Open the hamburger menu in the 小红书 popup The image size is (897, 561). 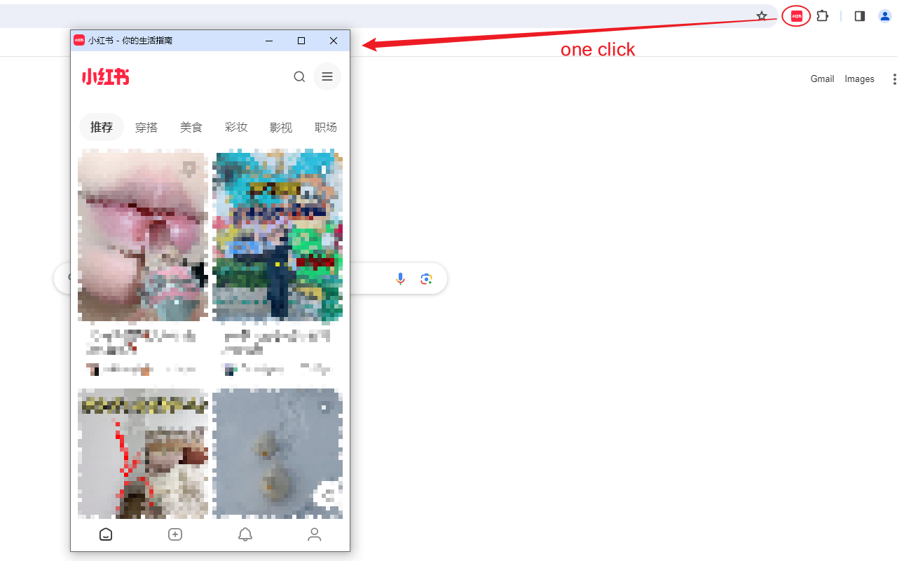coord(327,77)
